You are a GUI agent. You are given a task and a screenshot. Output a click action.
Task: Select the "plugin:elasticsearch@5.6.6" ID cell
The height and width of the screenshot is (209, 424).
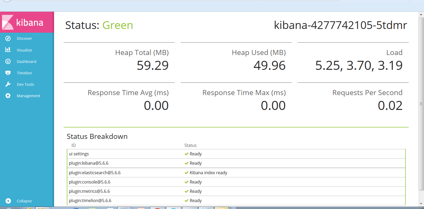tap(95, 173)
